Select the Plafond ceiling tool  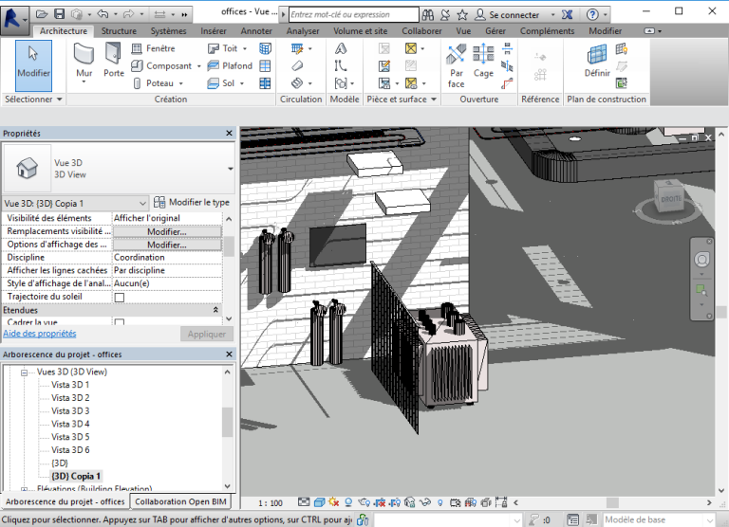(x=230, y=66)
